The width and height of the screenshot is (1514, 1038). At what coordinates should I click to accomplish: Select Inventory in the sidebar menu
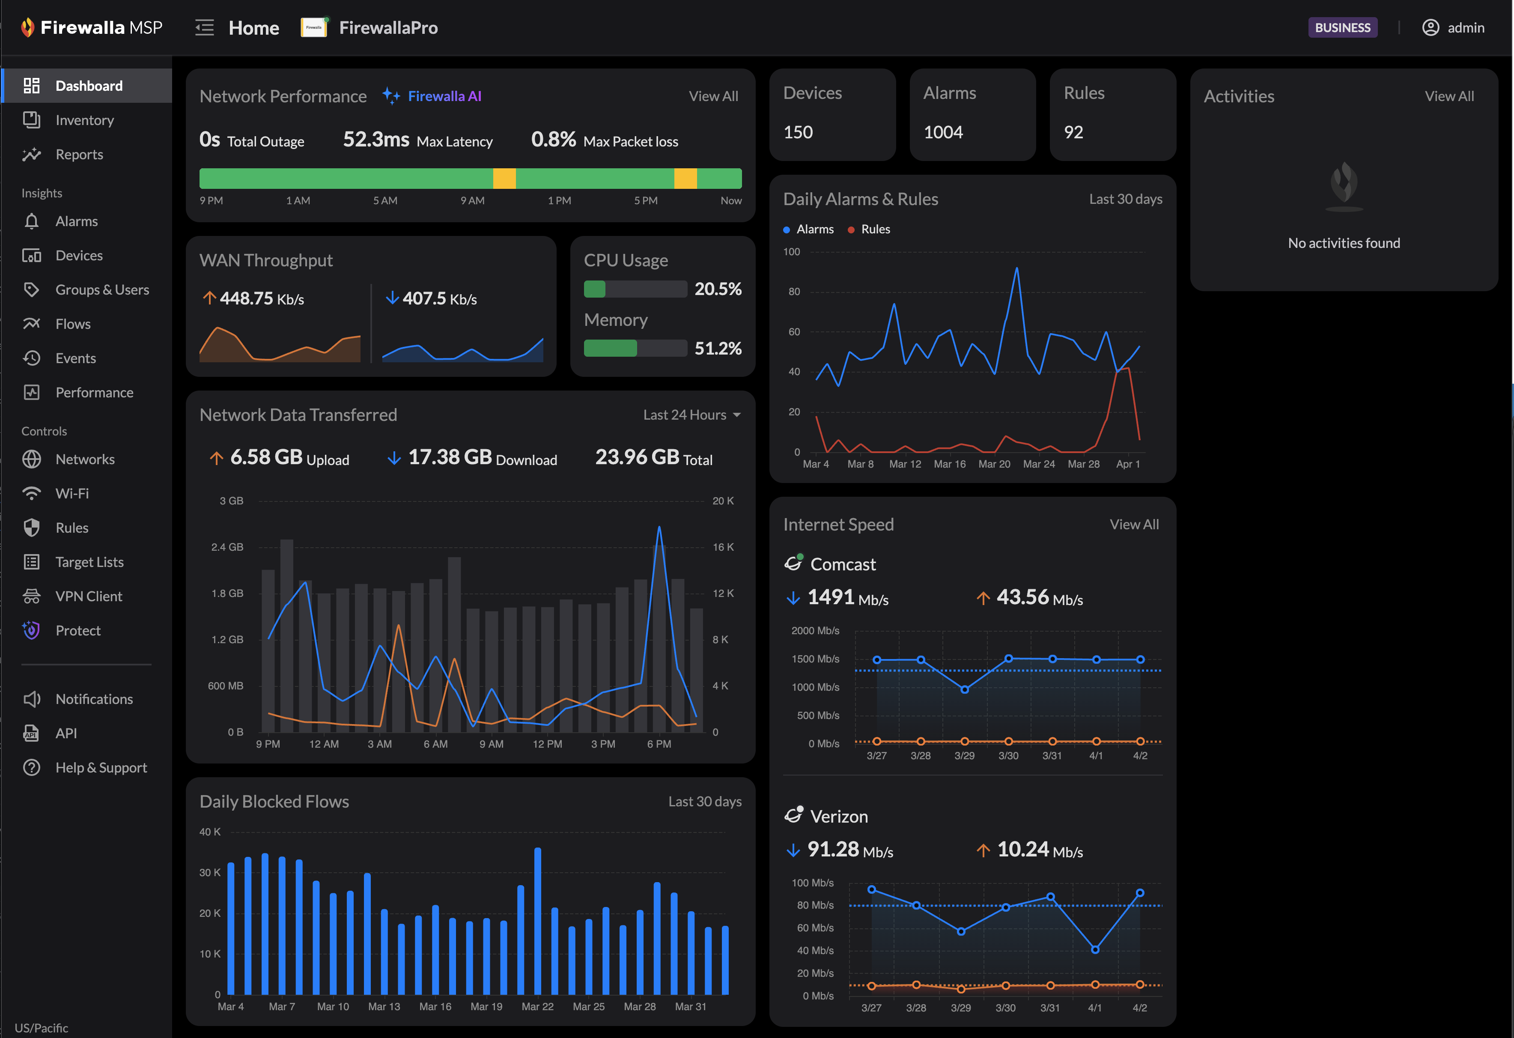[x=85, y=120]
